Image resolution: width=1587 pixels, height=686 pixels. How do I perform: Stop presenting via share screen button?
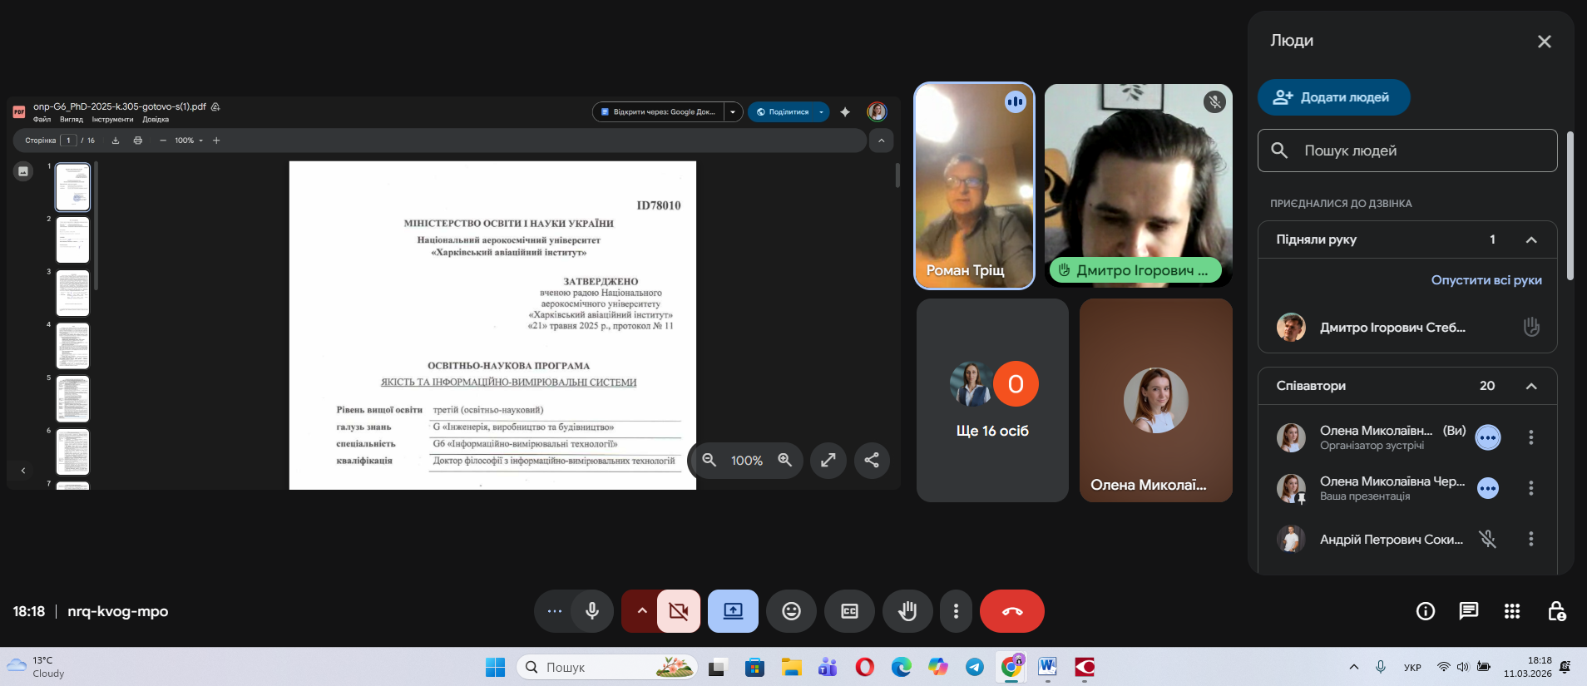[733, 611]
